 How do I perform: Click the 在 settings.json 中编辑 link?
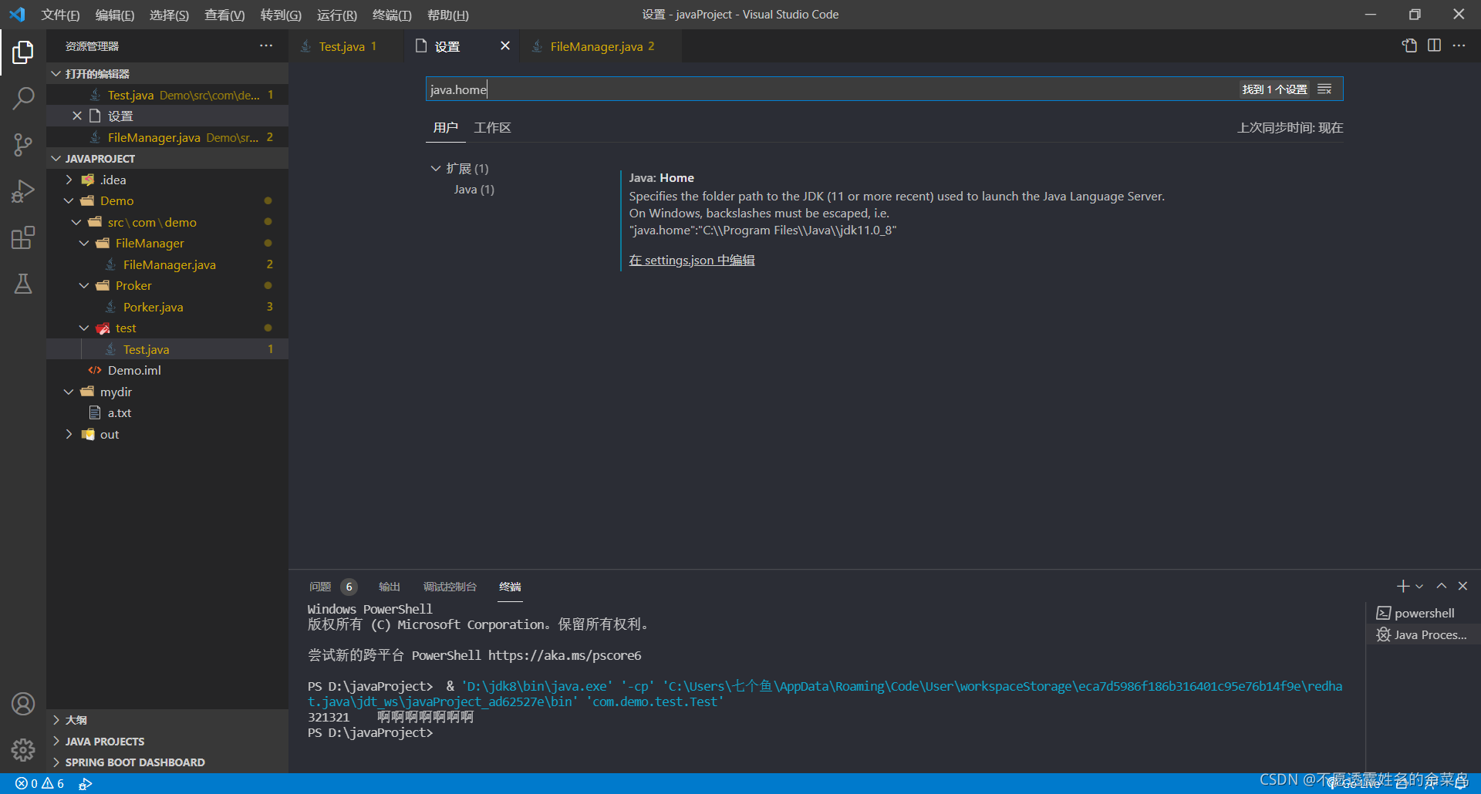pyautogui.click(x=691, y=260)
